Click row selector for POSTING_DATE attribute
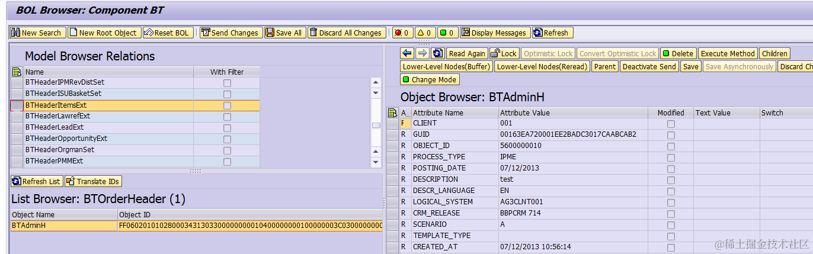Viewport: 813px width, 254px height. (392, 168)
